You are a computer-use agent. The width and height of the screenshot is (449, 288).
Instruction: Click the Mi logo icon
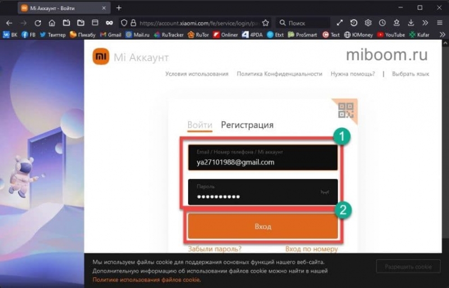[101, 57]
